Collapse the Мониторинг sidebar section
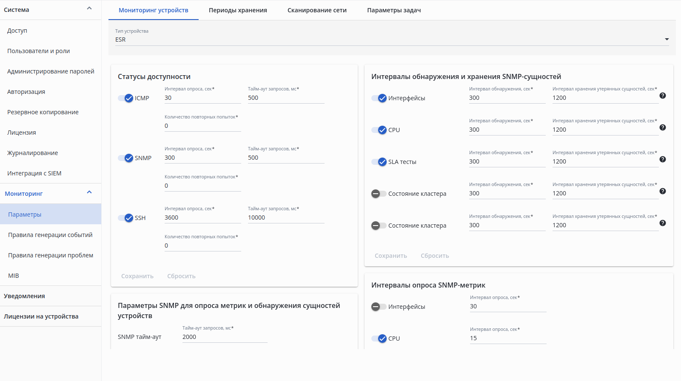 tap(89, 193)
